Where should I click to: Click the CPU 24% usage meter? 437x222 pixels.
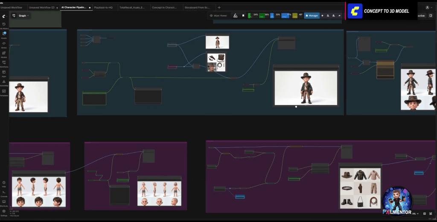(253, 16)
